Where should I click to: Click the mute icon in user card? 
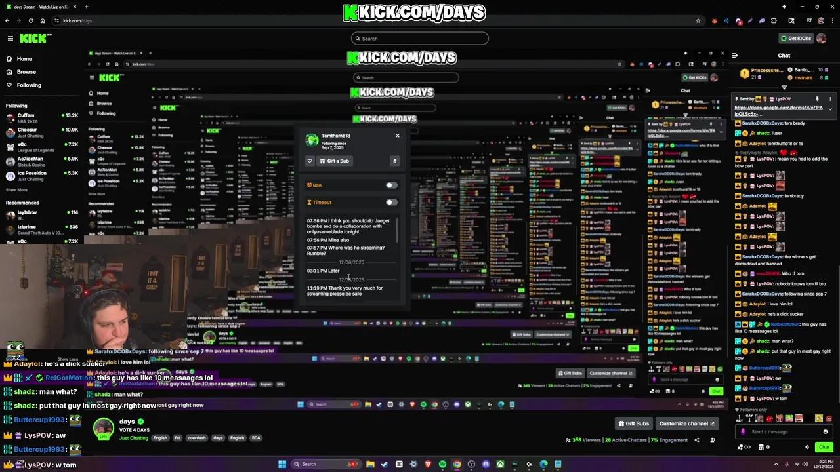pyautogui.click(x=394, y=161)
